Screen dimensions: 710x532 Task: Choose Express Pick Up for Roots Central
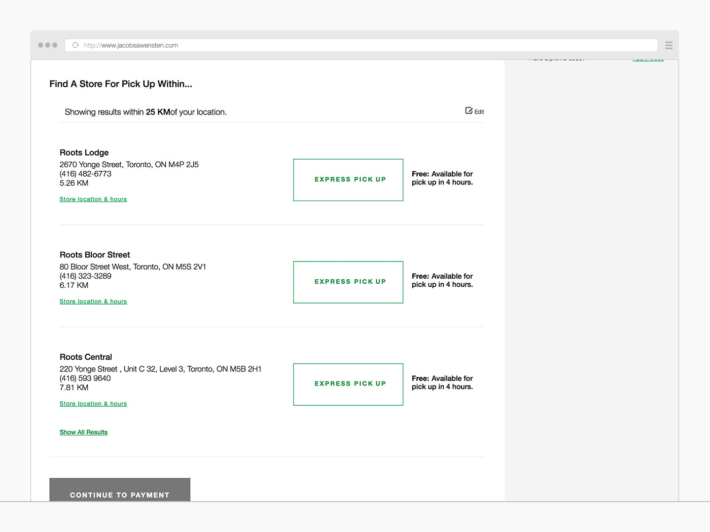coord(348,385)
